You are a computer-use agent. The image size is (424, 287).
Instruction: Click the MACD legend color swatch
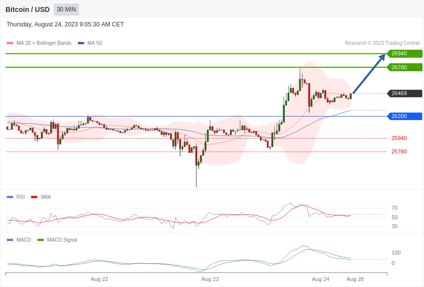[x=10, y=240]
